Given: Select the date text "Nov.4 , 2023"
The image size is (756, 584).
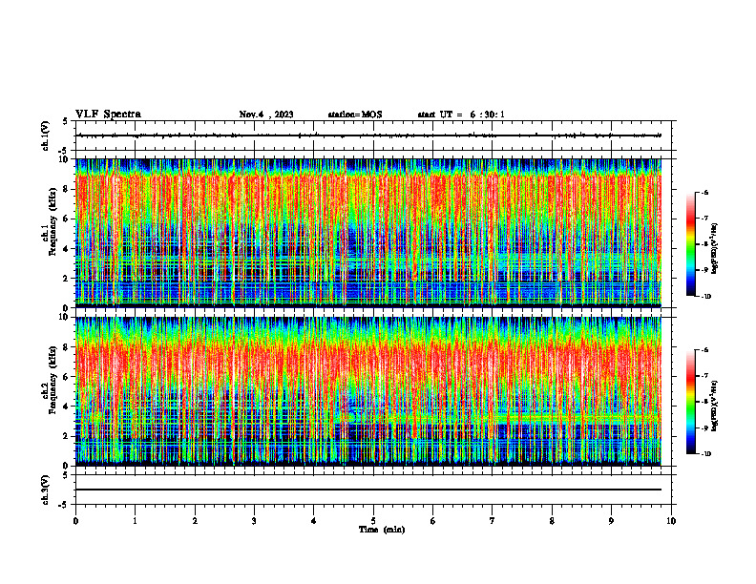Looking at the screenshot, I should pyautogui.click(x=266, y=115).
